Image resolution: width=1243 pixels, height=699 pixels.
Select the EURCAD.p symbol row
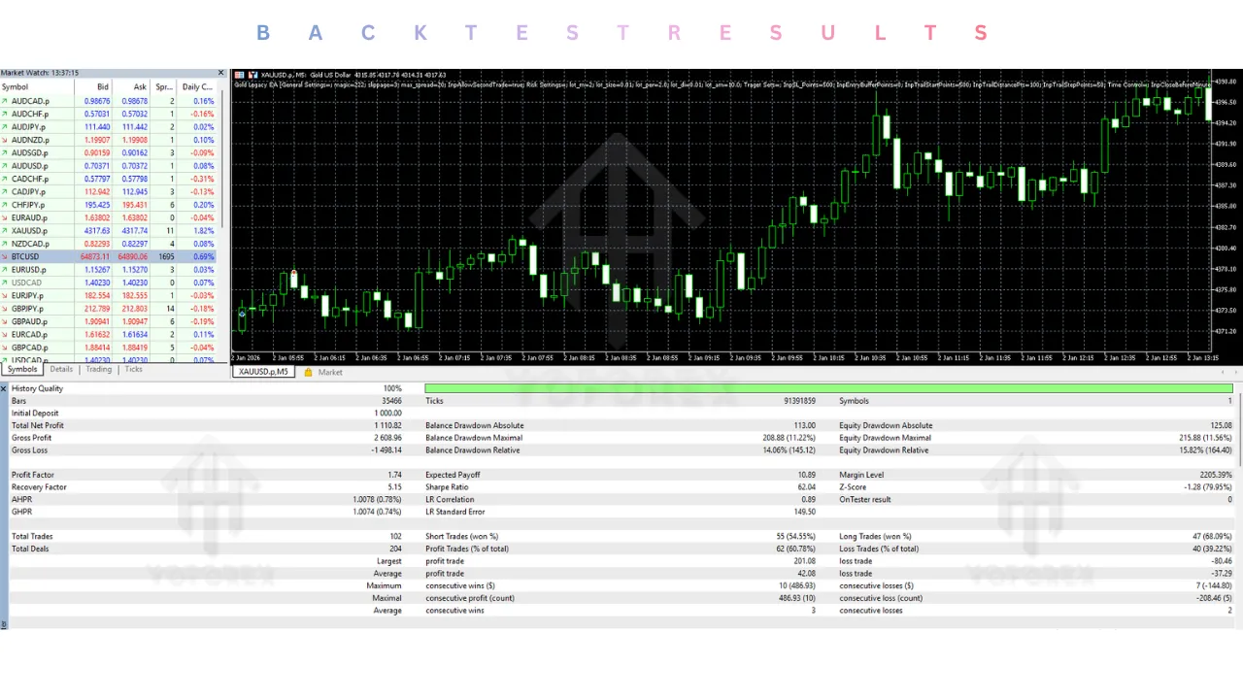(109, 334)
